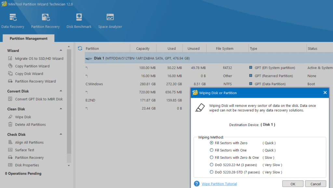Sort by the Capacity column header

pyautogui.click(x=143, y=48)
